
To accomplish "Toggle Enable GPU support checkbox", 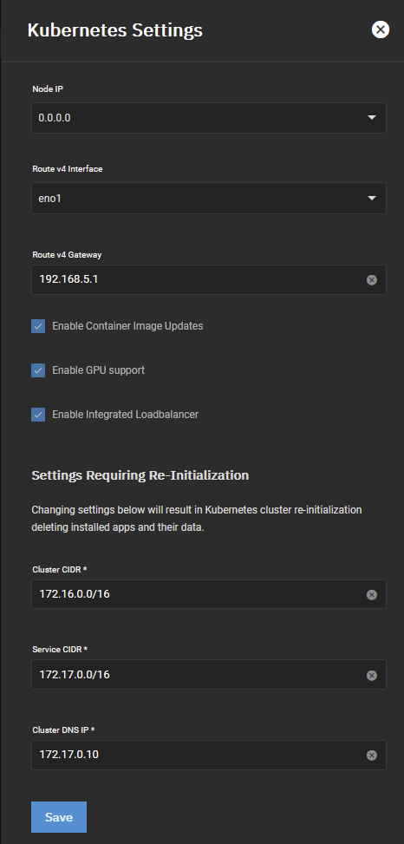I will click(38, 370).
